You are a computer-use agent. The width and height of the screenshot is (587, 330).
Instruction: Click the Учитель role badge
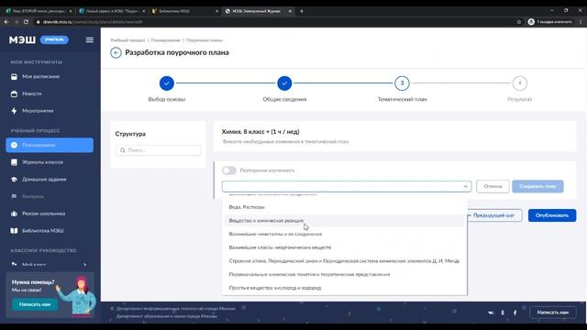(x=54, y=39)
